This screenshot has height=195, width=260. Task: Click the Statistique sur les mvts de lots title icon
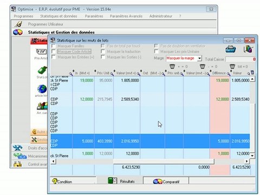coord(53,40)
